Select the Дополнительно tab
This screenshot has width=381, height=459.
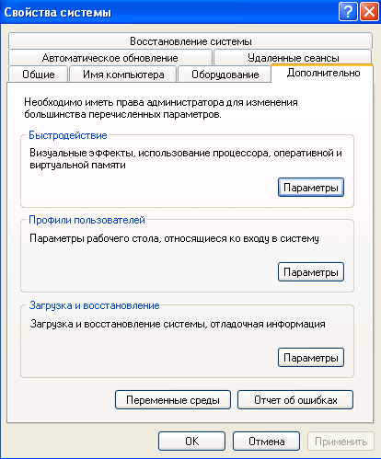[323, 73]
